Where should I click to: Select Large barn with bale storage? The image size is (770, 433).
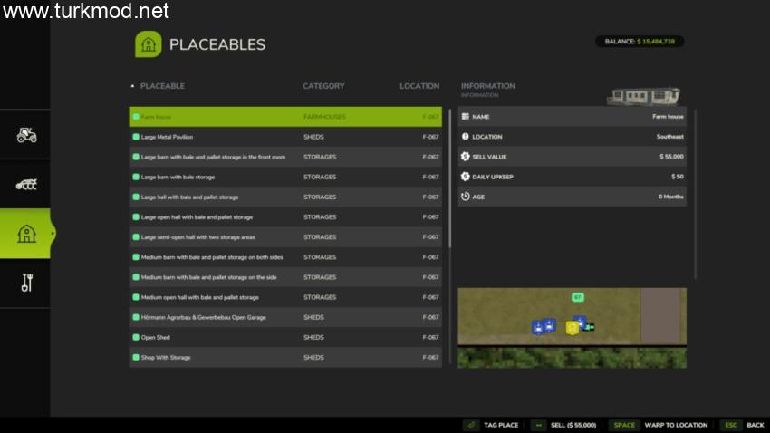click(x=285, y=177)
